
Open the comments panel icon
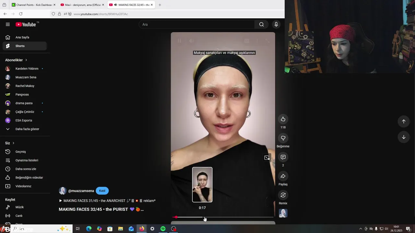click(283, 157)
